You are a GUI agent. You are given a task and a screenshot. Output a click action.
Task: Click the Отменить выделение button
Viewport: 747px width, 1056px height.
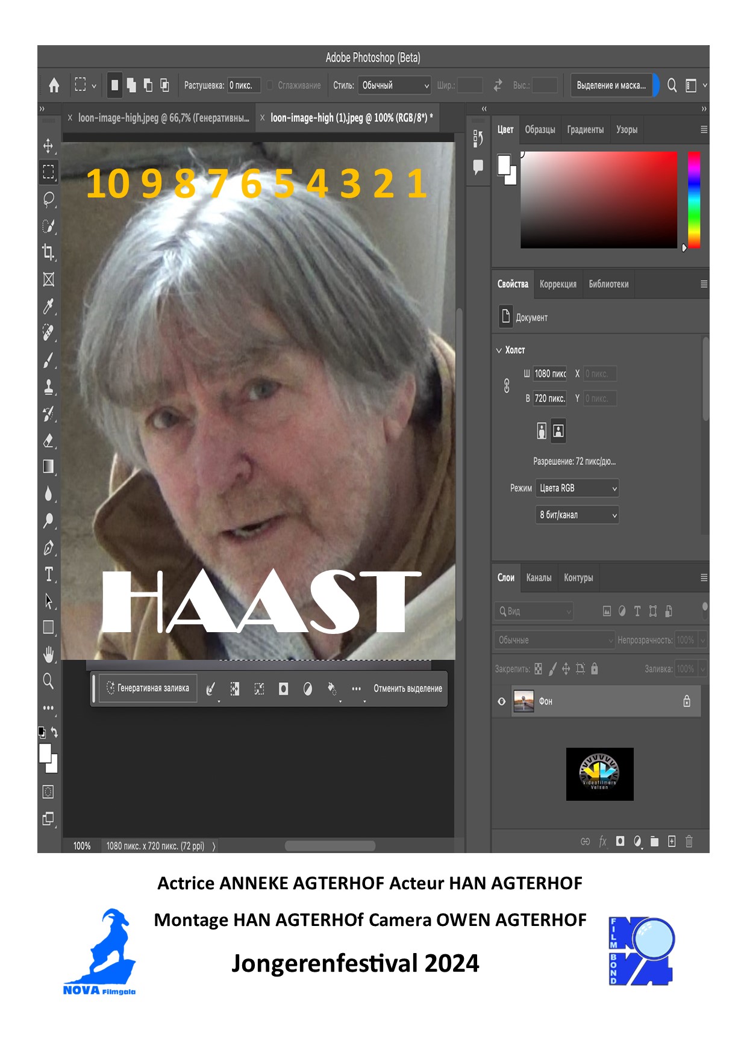click(407, 689)
